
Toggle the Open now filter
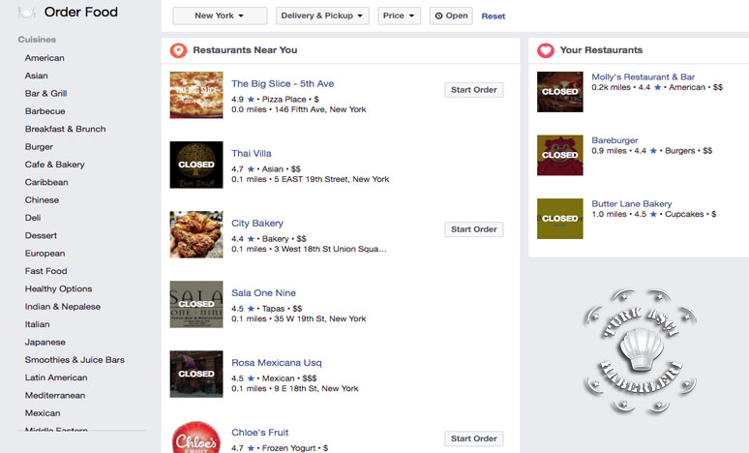coord(451,15)
